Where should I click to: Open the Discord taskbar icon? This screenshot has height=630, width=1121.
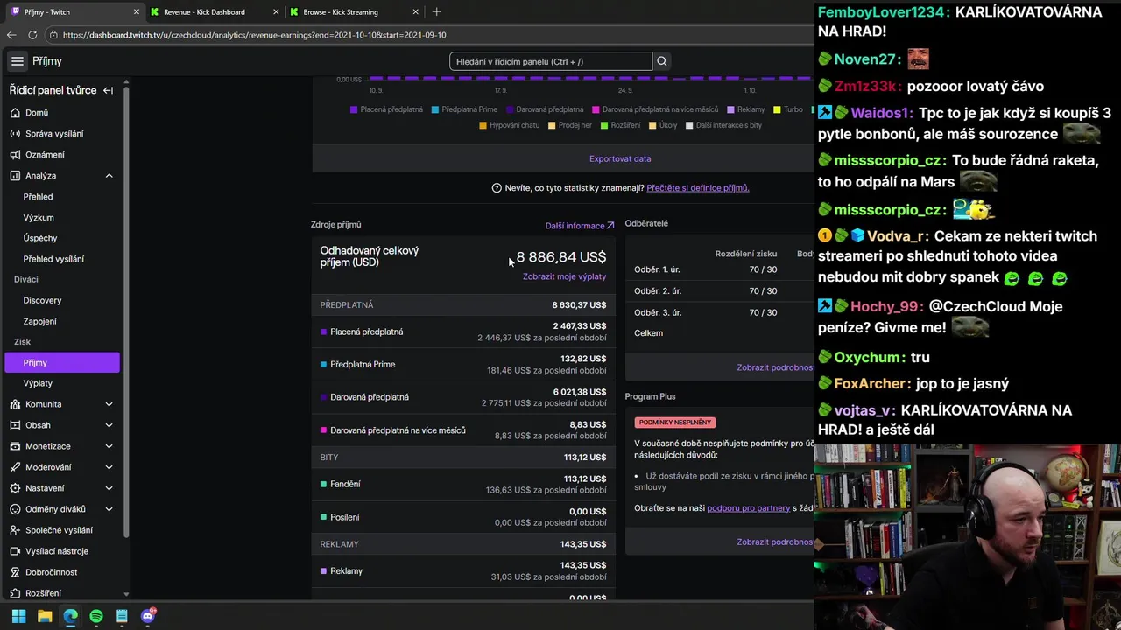pyautogui.click(x=148, y=616)
